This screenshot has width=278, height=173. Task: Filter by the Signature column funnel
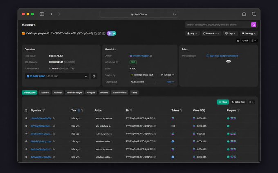click(x=43, y=110)
